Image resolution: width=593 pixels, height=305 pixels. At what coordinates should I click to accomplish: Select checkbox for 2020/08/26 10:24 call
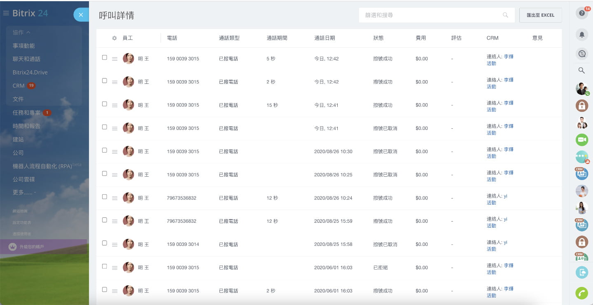(105, 197)
